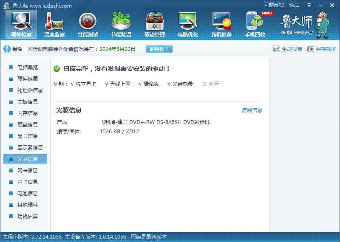Open 论坛 forum link in title bar
This screenshot has height=242, width=340.
coord(294,5)
